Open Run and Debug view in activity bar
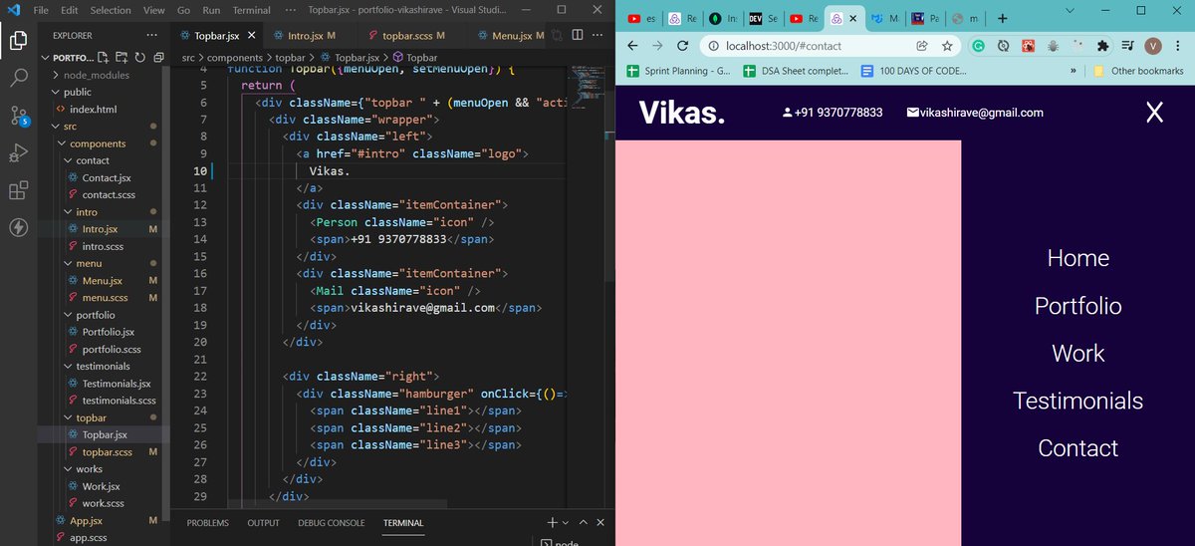This screenshot has height=546, width=1195. (18, 152)
